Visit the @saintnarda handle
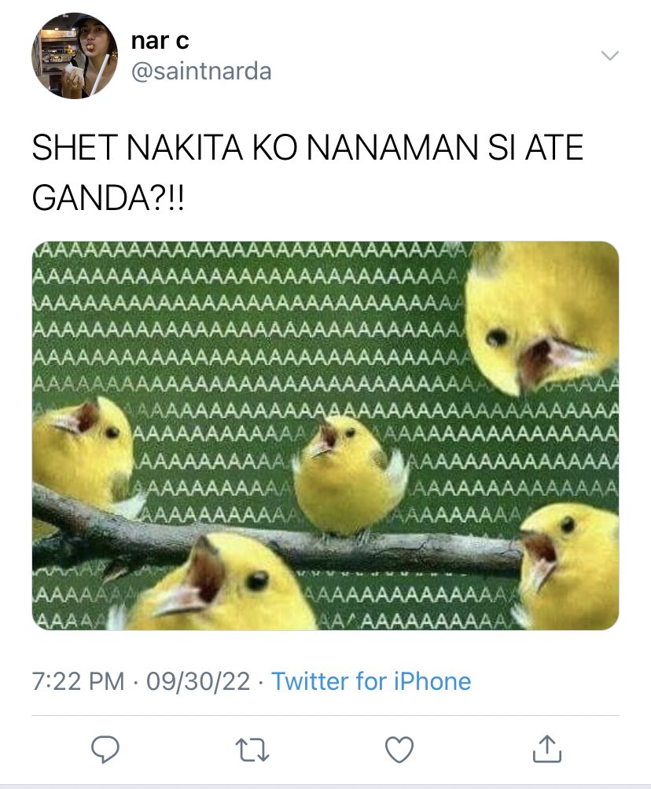651x789 pixels. point(201,71)
